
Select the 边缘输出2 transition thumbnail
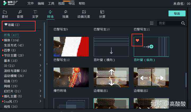click(151, 77)
